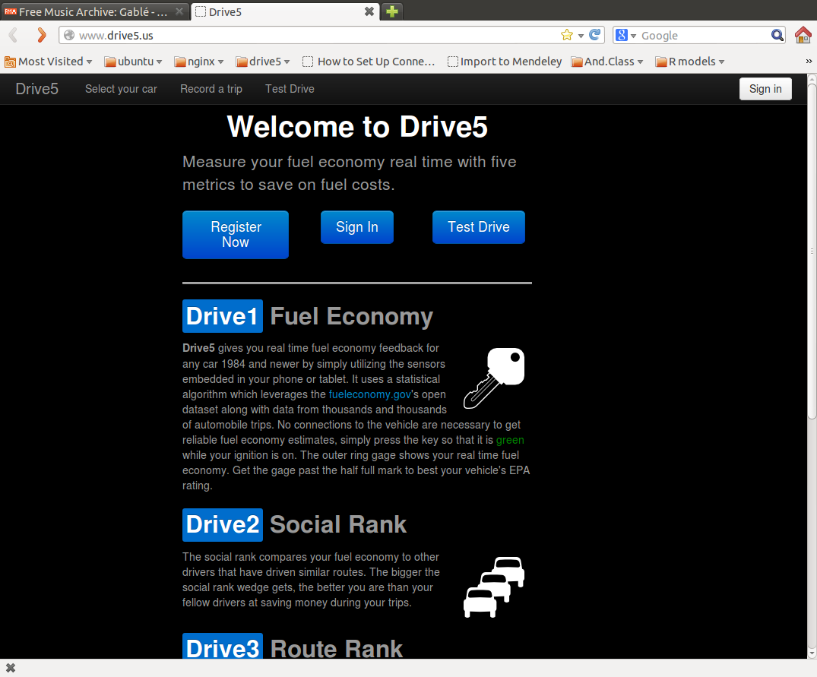817x677 pixels.
Task: Click the Welcome to Drive5 heading
Action: (357, 127)
